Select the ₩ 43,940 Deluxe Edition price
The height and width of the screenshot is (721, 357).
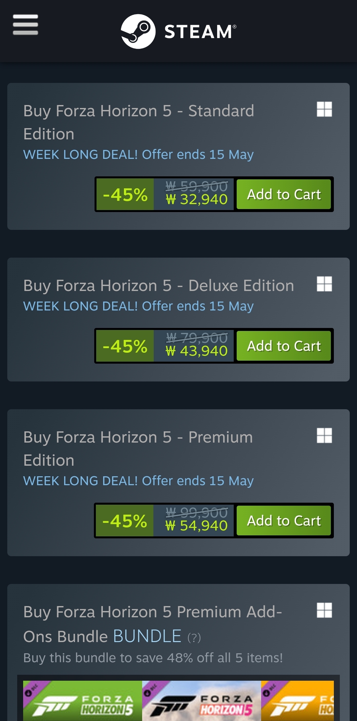197,351
